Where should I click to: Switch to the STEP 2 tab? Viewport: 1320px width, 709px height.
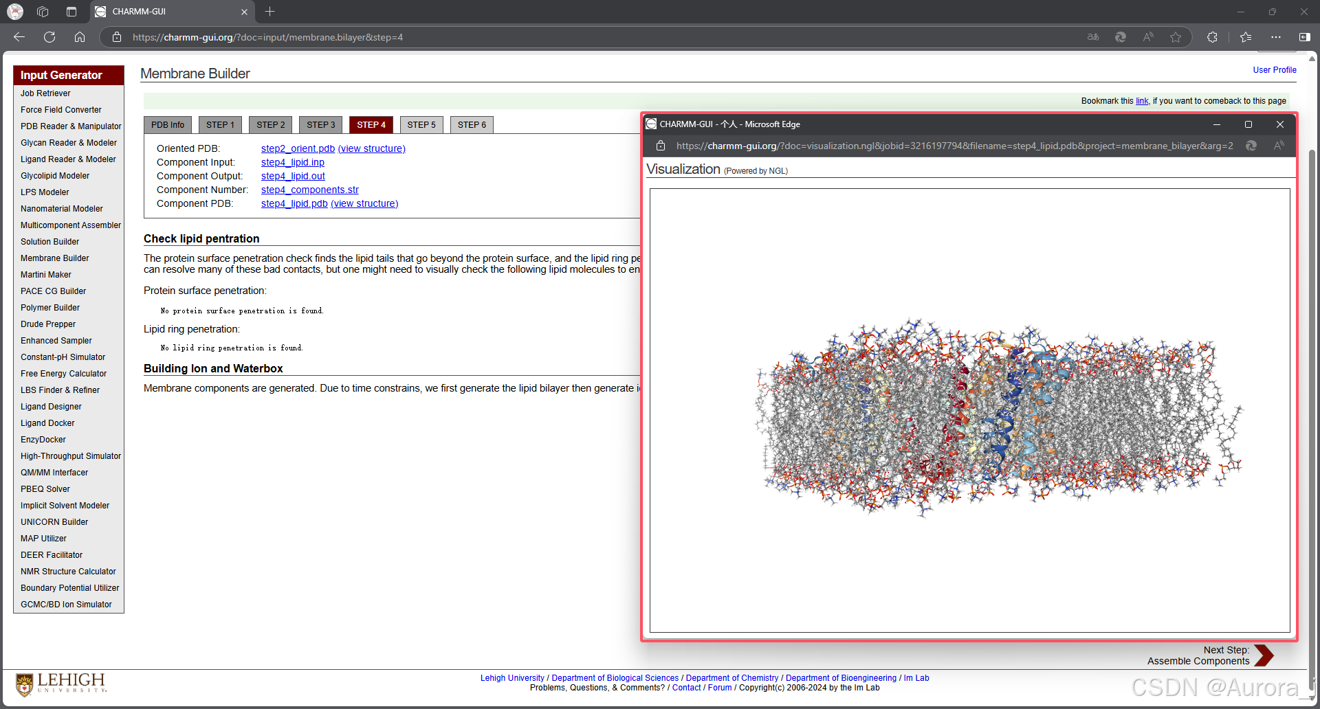click(x=270, y=124)
